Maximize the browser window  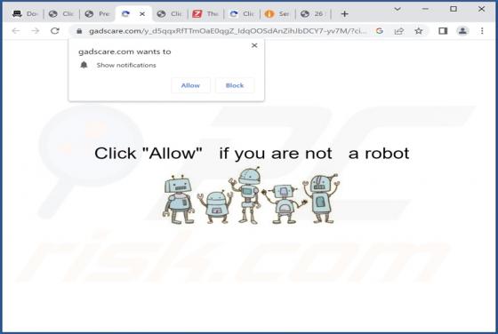click(454, 9)
